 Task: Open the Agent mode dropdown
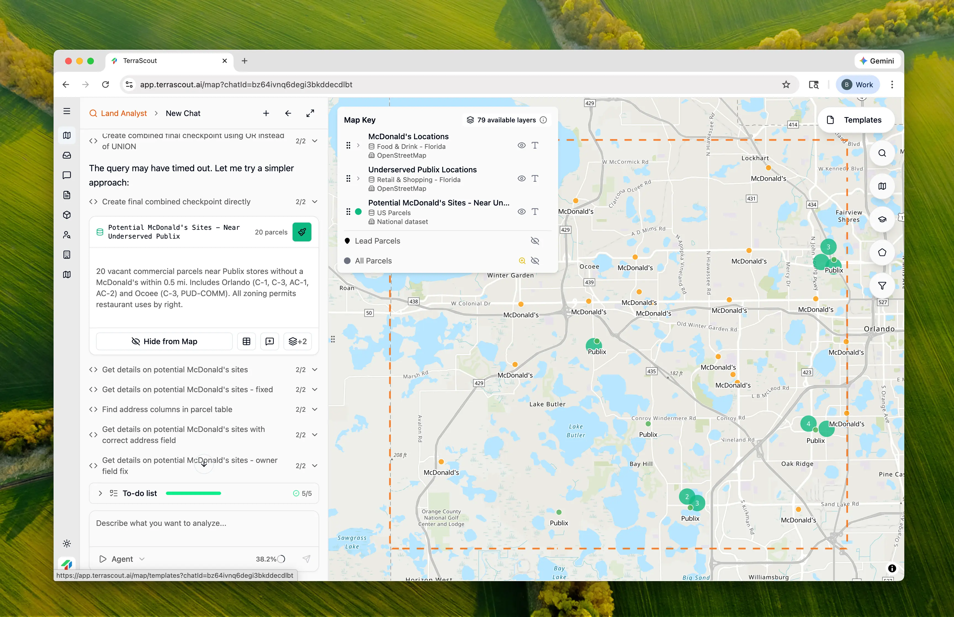coord(128,559)
